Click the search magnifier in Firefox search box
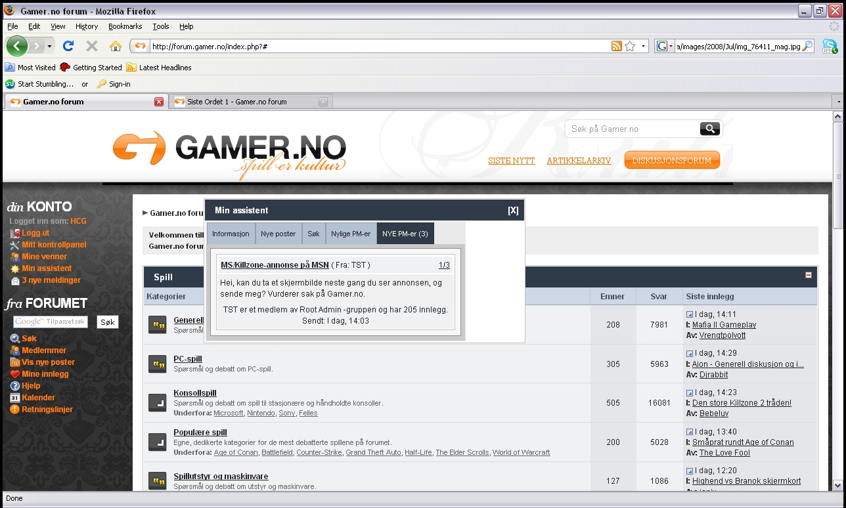846x508 pixels. [x=808, y=46]
